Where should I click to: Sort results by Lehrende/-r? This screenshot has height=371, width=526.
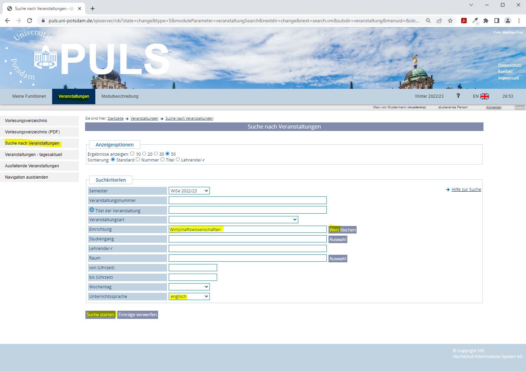pyautogui.click(x=178, y=160)
